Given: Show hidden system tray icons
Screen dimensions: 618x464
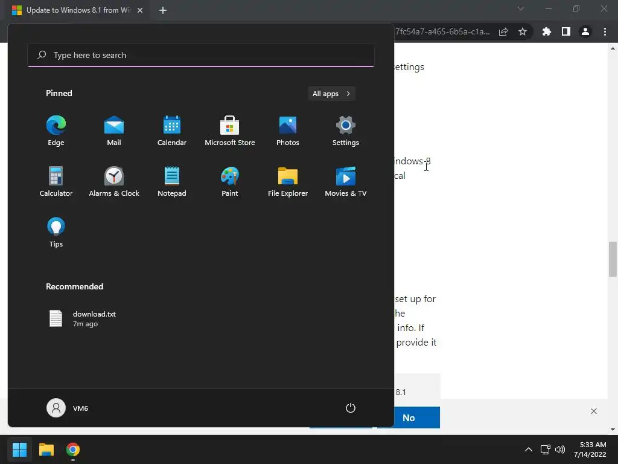Looking at the screenshot, I should (x=529, y=449).
